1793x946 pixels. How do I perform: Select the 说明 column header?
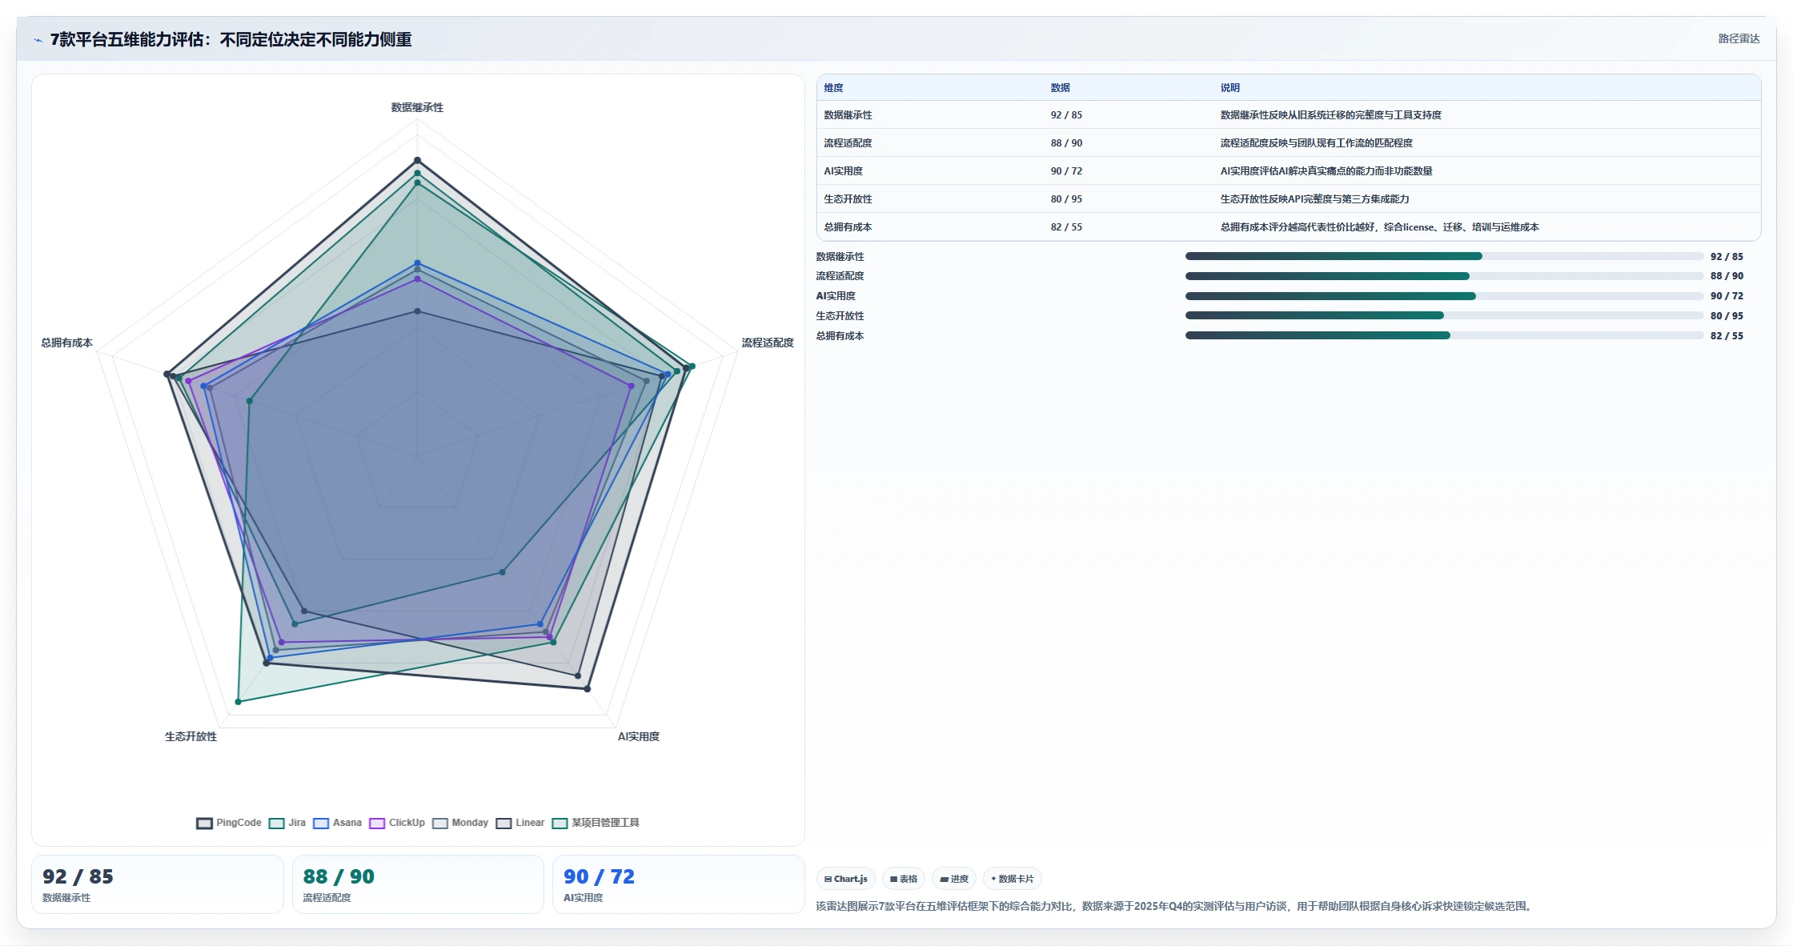(1229, 88)
